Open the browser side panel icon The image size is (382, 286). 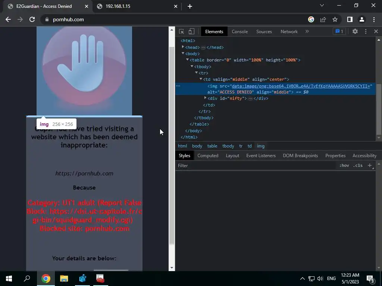pos(350,19)
